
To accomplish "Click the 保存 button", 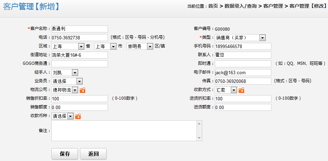I will point(65,154).
